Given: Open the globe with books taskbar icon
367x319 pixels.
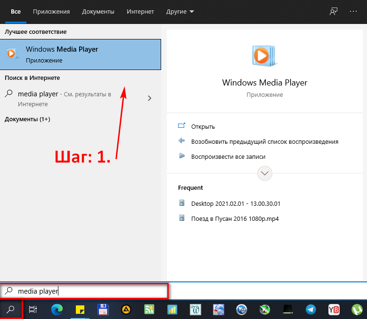Looking at the screenshot, I should click(219, 310).
